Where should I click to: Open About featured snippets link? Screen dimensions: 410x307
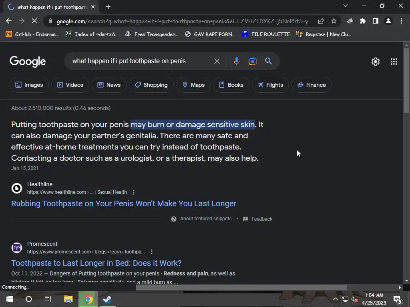(206, 219)
